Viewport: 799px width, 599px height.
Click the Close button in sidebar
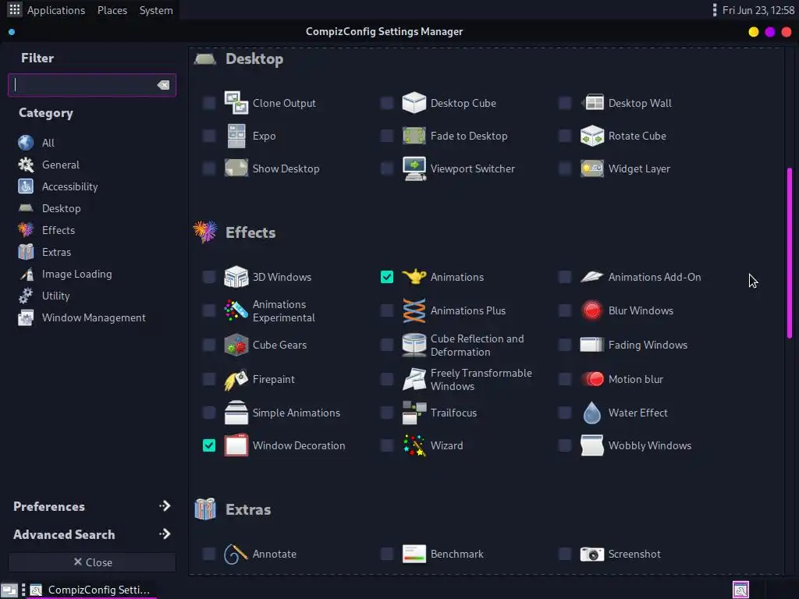tap(92, 562)
